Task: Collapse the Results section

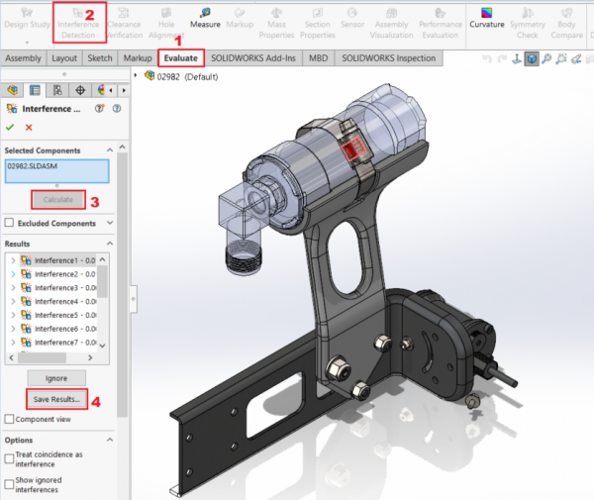Action: (x=110, y=244)
